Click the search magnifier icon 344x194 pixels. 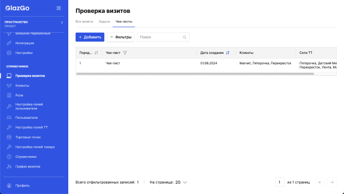pyautogui.click(x=185, y=37)
